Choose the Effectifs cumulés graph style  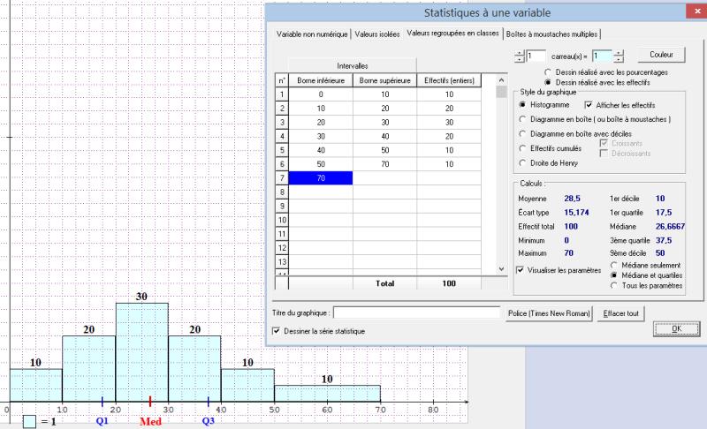coord(522,148)
